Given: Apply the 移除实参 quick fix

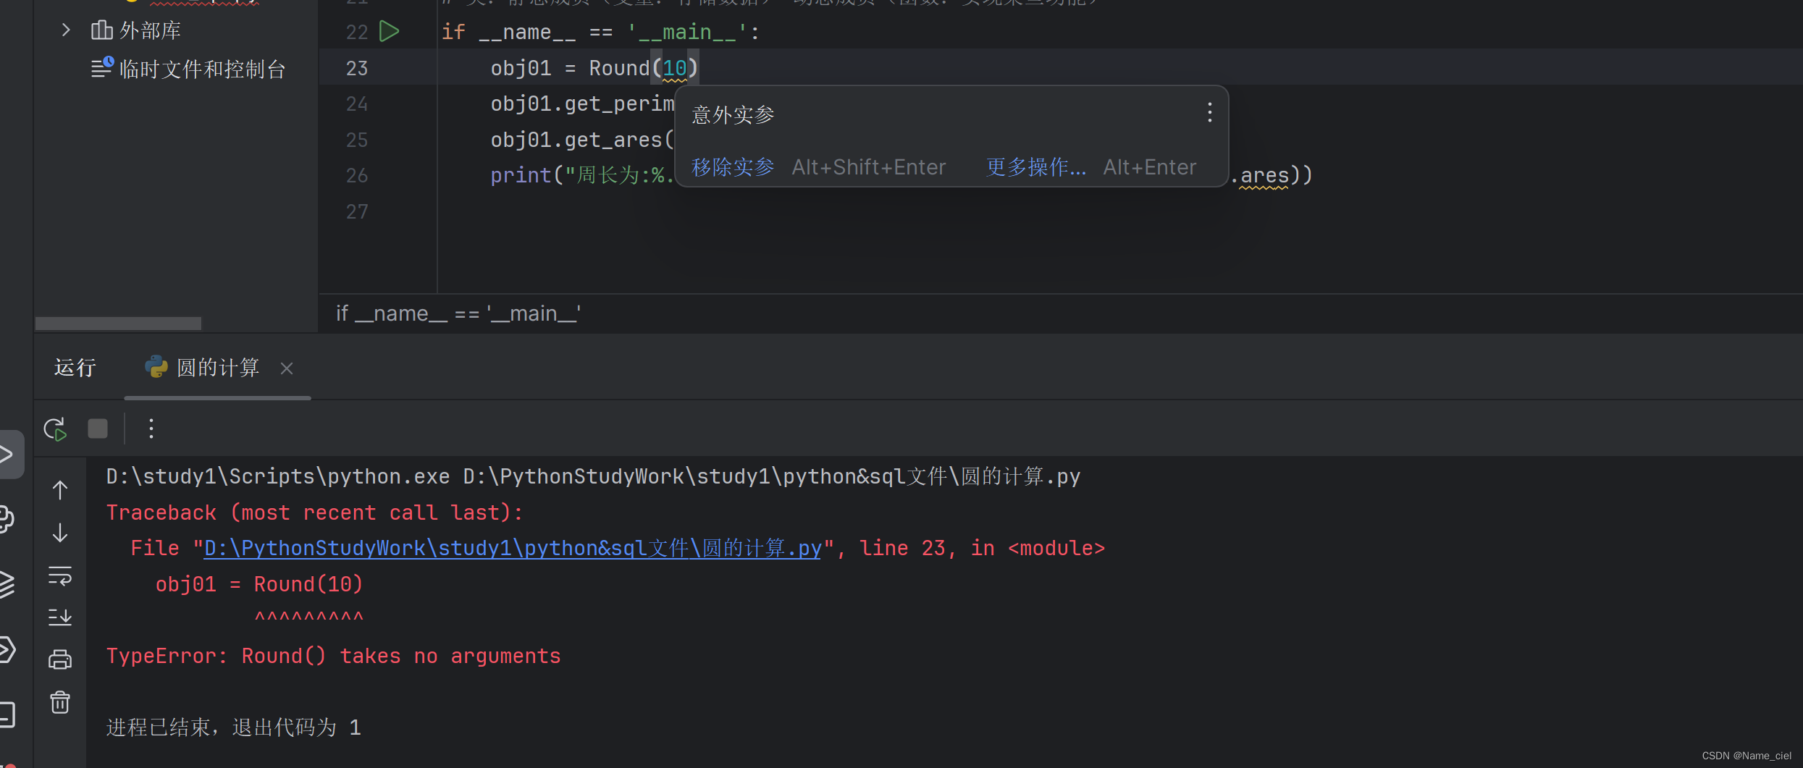Looking at the screenshot, I should [731, 166].
